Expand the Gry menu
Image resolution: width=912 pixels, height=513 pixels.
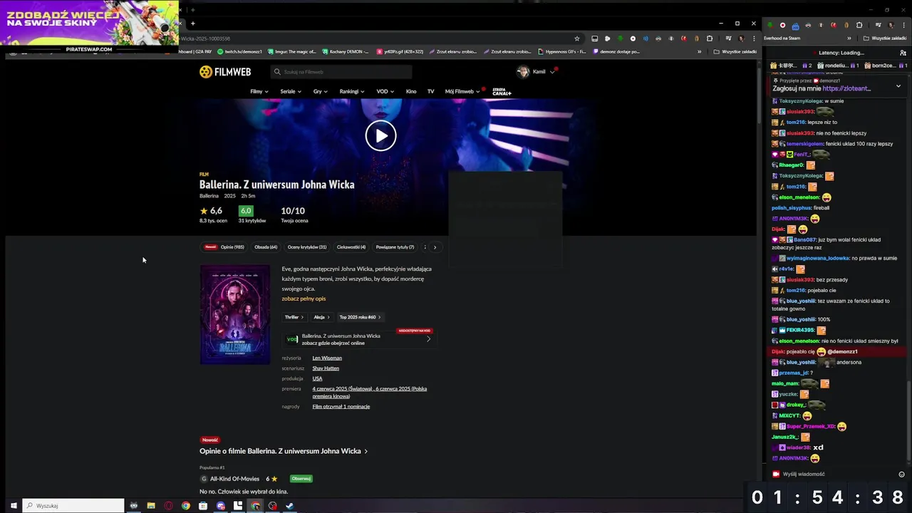[x=321, y=91]
